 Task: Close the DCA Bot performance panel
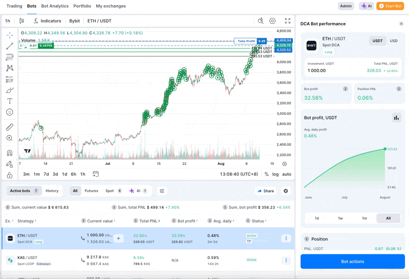pyautogui.click(x=401, y=24)
